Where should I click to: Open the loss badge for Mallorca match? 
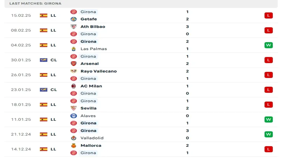point(268,149)
